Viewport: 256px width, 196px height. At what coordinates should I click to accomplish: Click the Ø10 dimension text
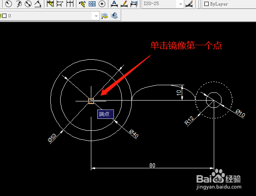tap(240, 113)
